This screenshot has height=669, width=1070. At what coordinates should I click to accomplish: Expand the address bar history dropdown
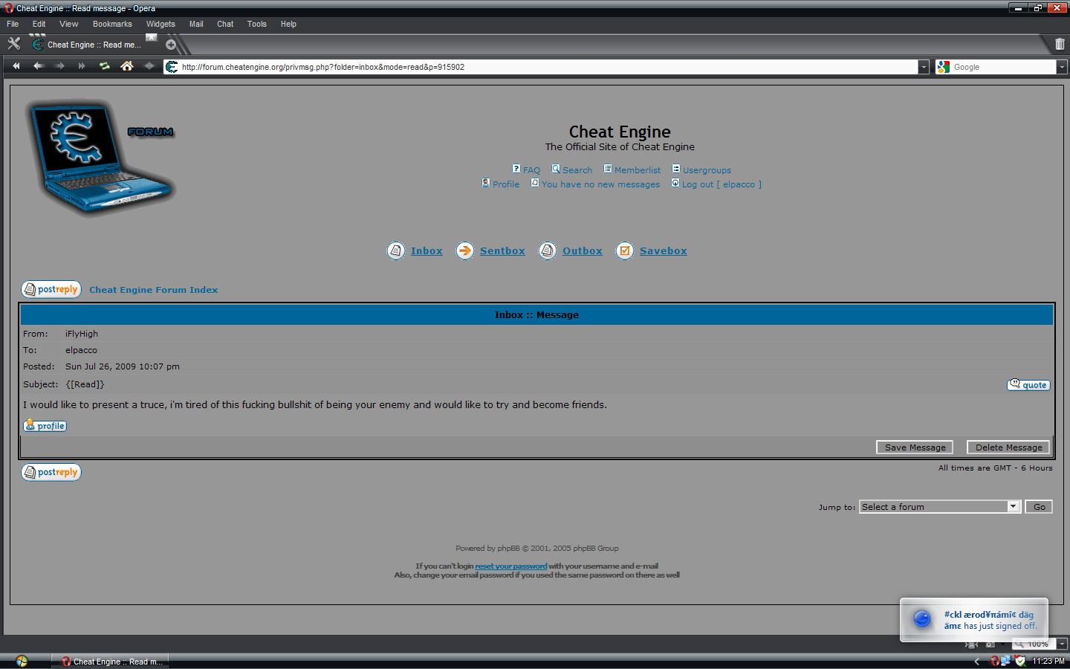tap(924, 67)
